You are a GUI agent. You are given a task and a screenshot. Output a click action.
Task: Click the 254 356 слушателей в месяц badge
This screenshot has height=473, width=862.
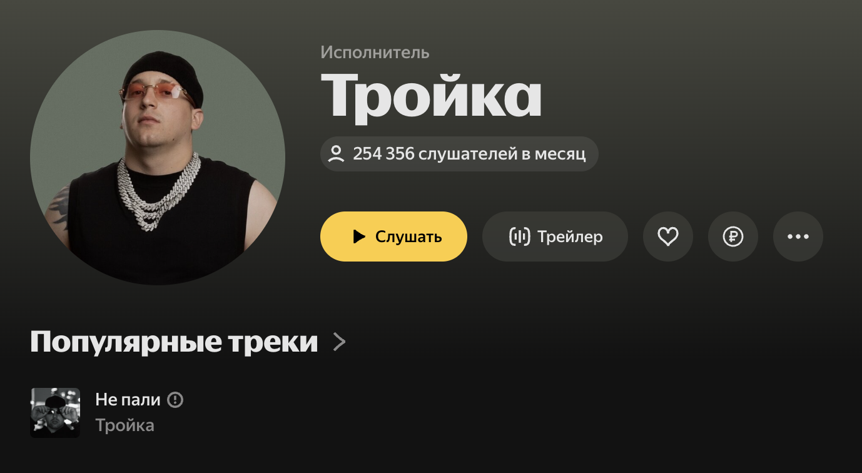point(459,154)
